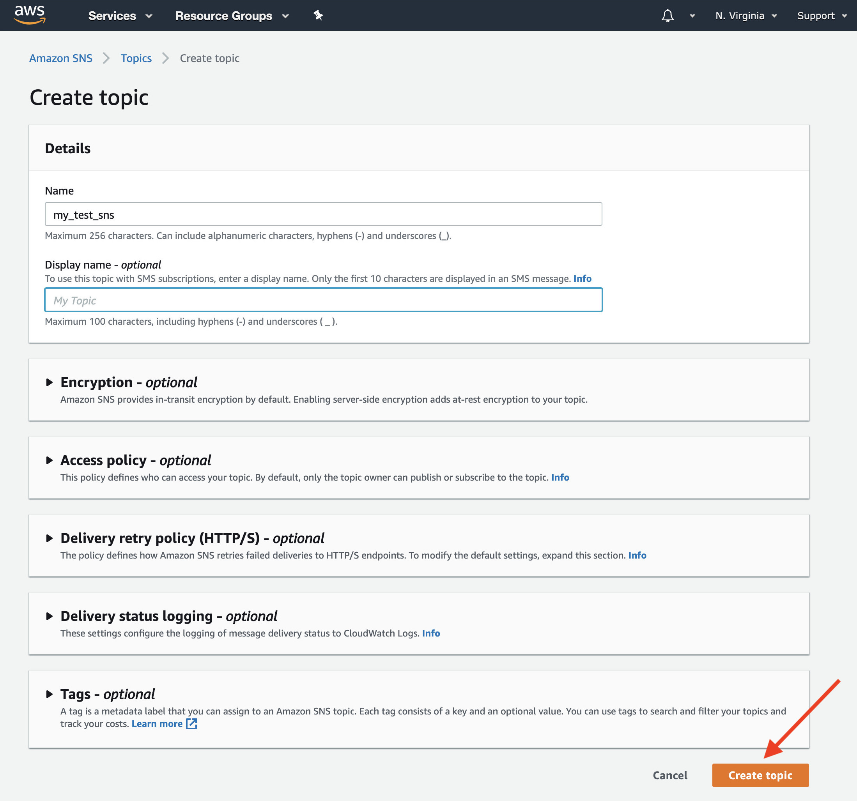Open external link icon beside Learn more
The image size is (857, 801).
191,724
